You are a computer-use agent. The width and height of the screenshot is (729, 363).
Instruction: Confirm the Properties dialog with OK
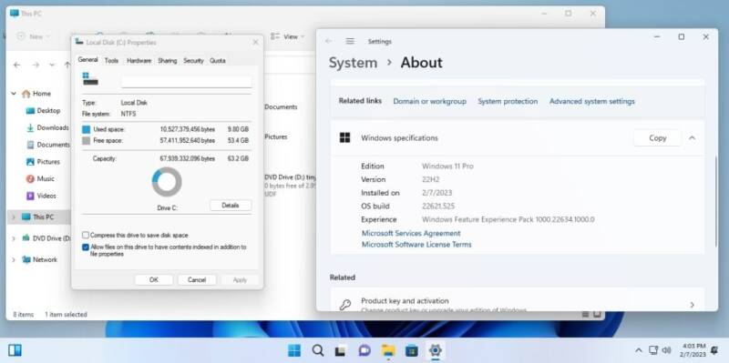pyautogui.click(x=154, y=280)
